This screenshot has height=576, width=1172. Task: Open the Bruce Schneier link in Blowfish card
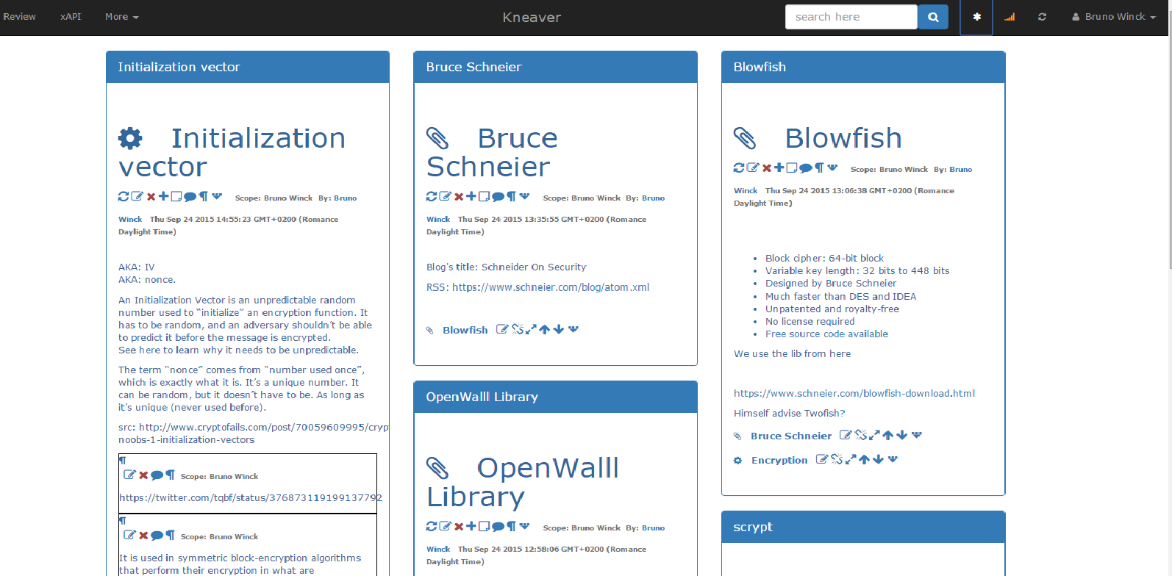[791, 436]
